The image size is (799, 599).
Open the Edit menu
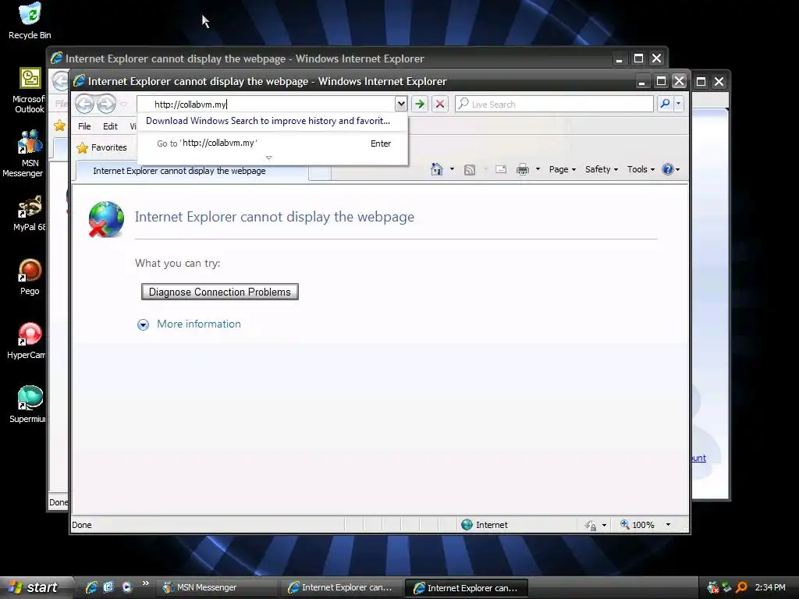click(110, 126)
